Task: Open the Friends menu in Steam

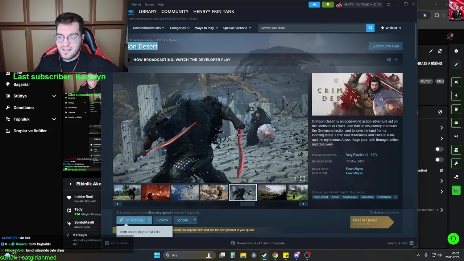Action: (x=136, y=4)
